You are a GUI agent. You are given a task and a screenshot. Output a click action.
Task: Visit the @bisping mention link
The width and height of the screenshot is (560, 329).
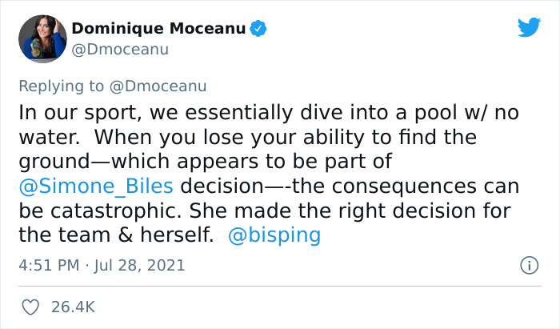274,236
